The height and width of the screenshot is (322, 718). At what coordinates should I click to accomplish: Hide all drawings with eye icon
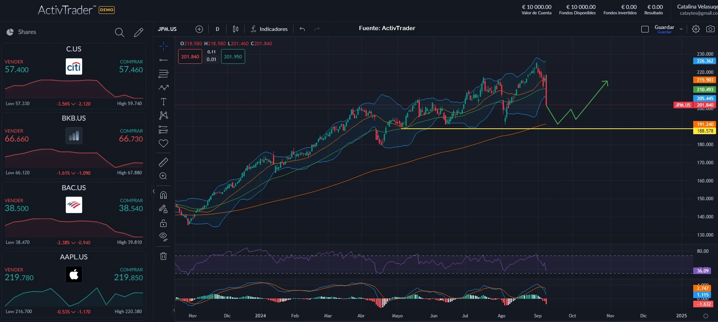click(x=163, y=237)
